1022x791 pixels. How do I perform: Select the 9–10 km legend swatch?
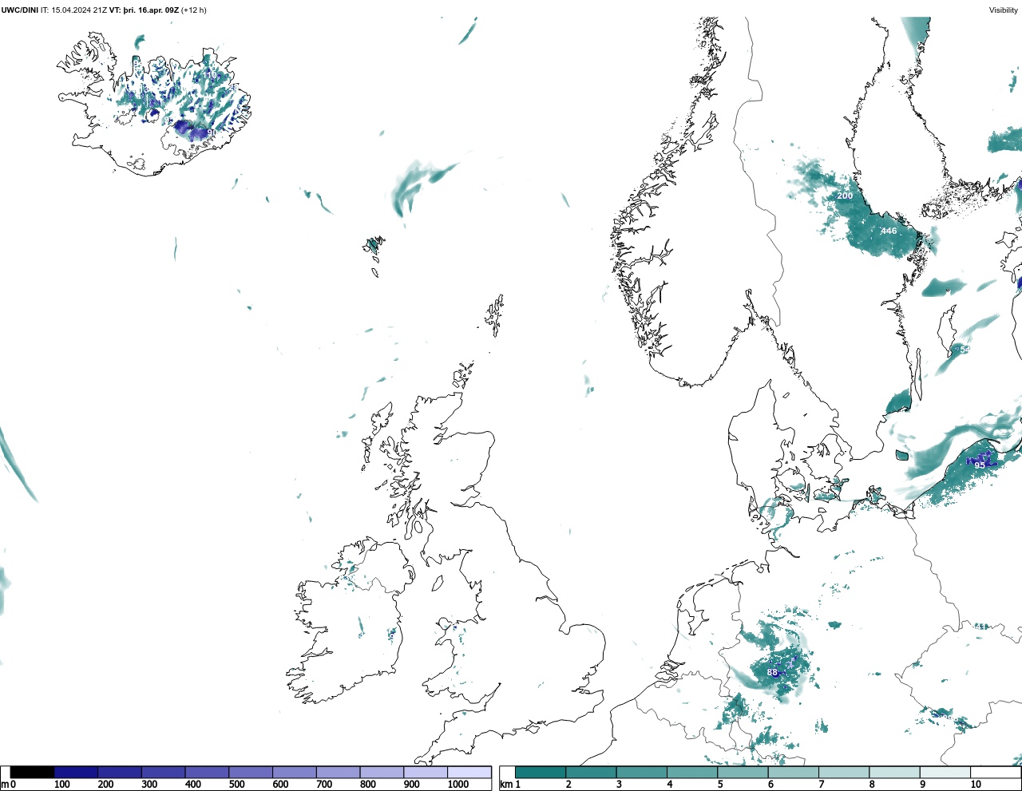pyautogui.click(x=945, y=773)
